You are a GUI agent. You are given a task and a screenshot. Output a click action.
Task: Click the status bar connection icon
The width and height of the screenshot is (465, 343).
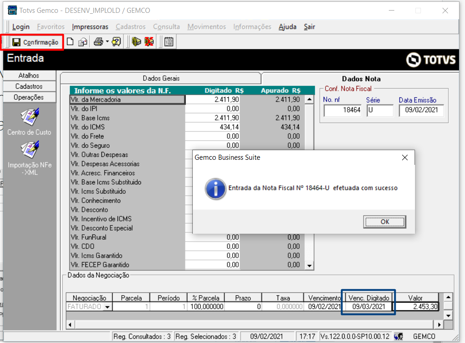pyautogui.click(x=398, y=337)
